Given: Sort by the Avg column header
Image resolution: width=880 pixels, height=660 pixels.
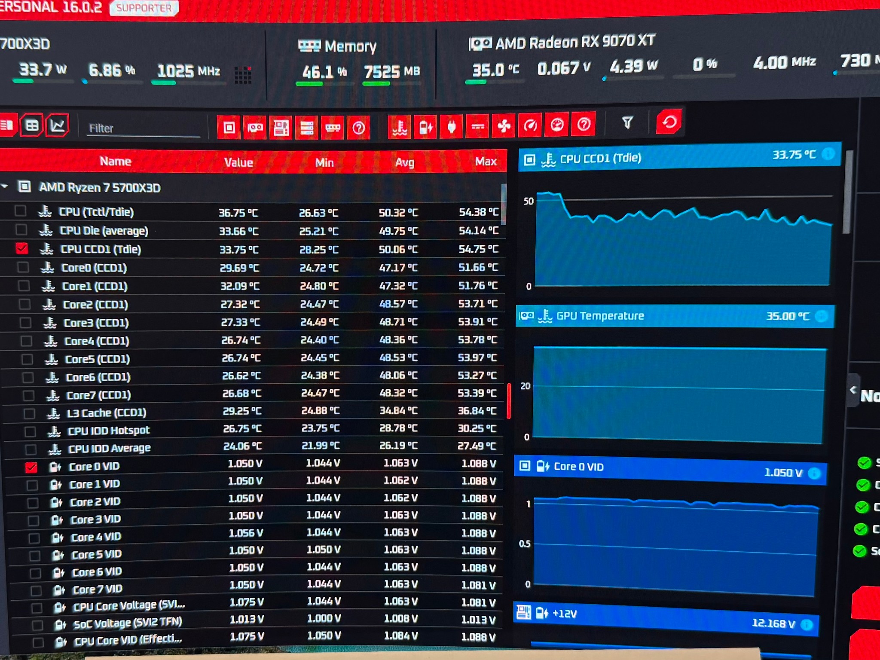Looking at the screenshot, I should pos(405,162).
